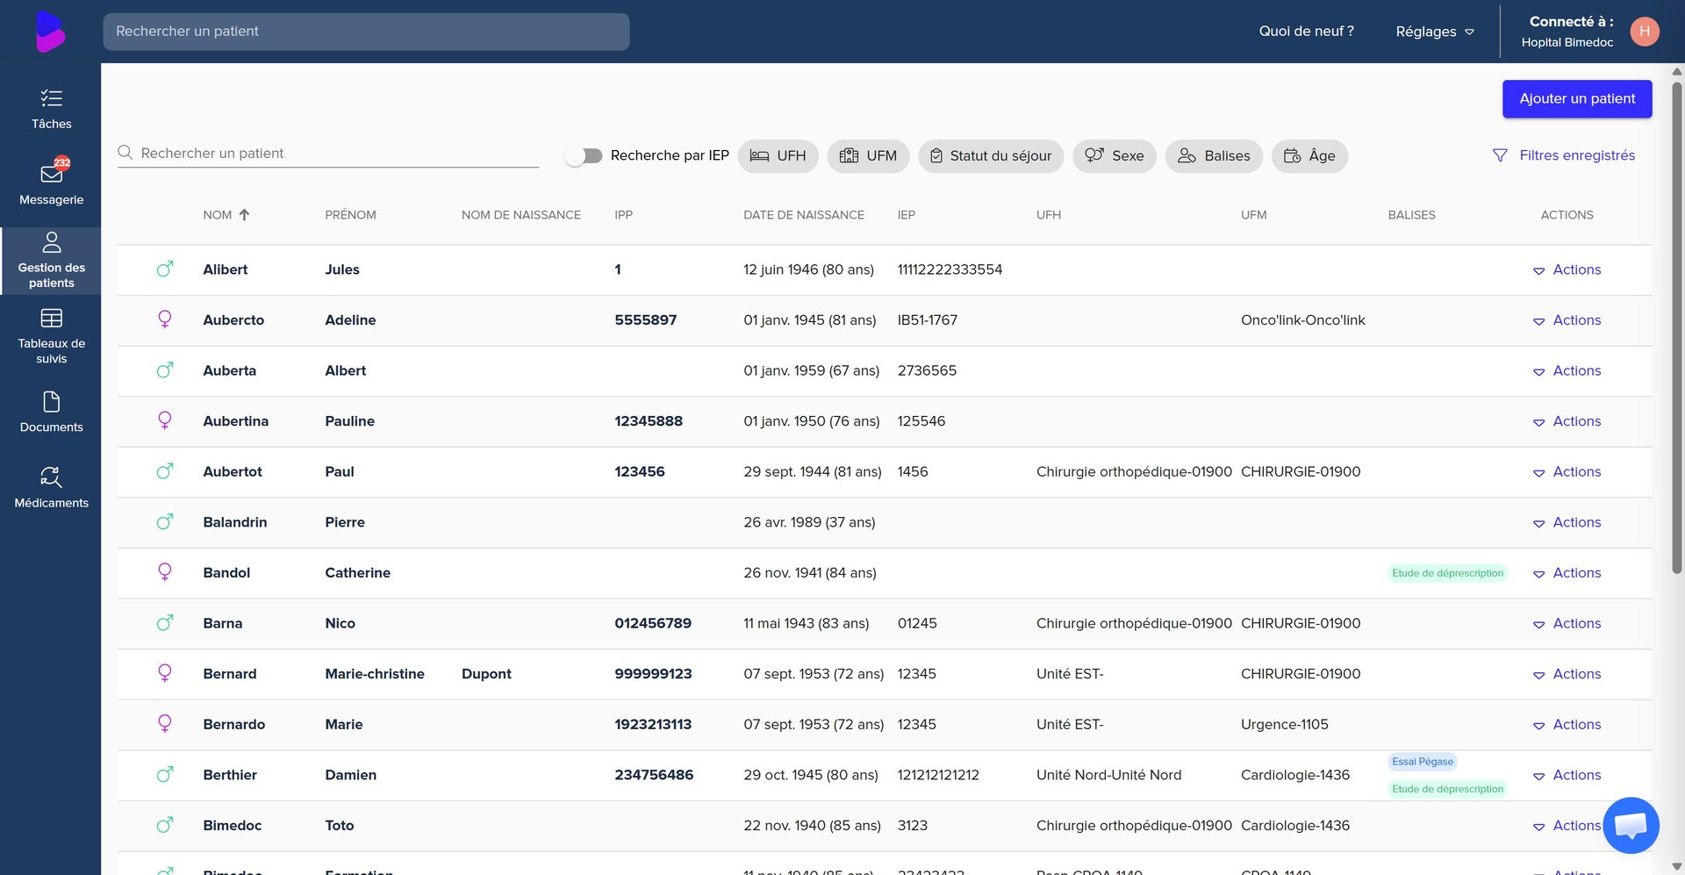Select the Gestion des patients icon
This screenshot has width=1685, height=875.
(52, 242)
